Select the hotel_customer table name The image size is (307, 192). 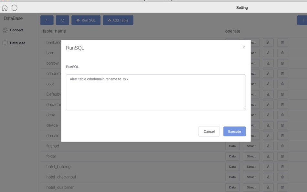pos(60,187)
